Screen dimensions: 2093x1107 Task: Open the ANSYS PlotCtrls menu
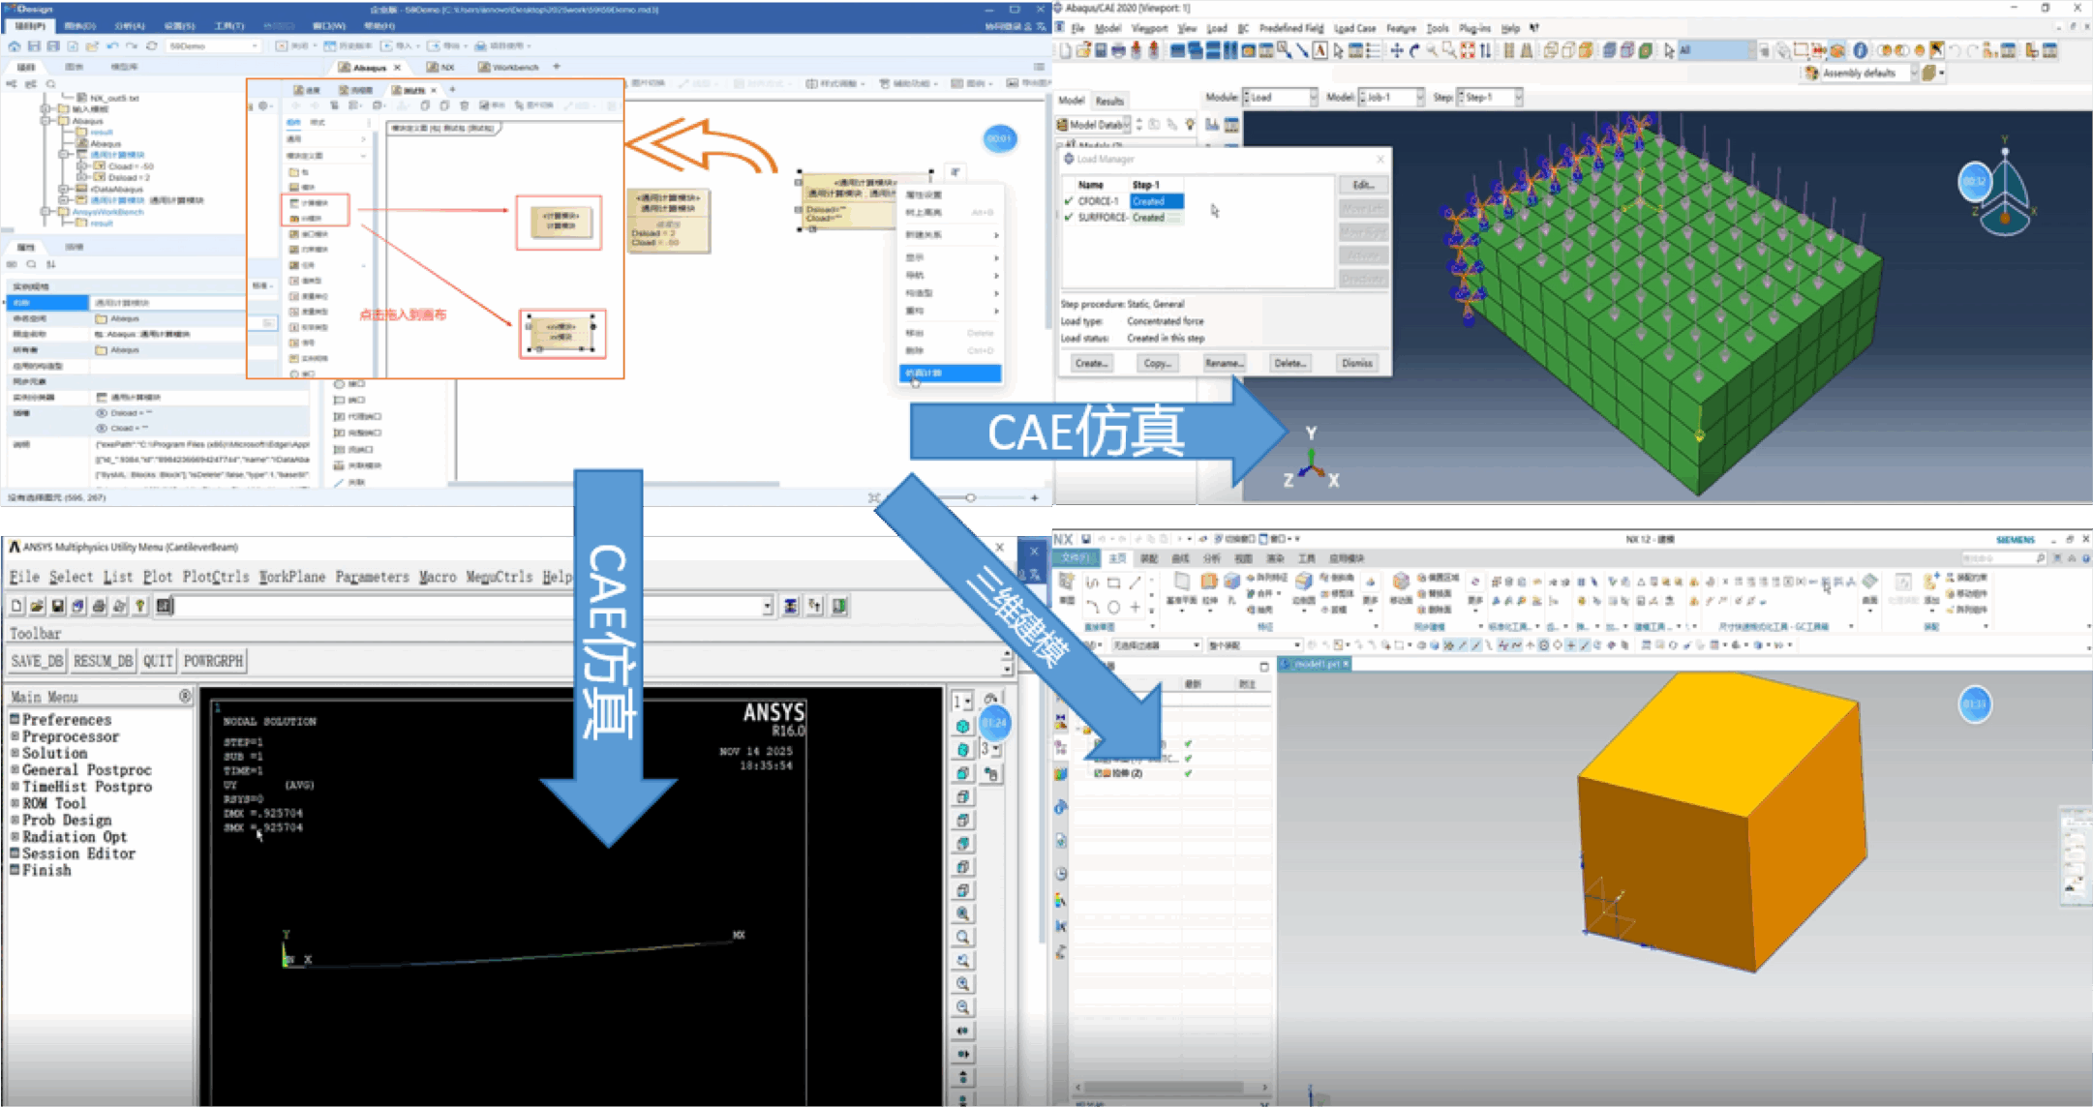[x=216, y=577]
